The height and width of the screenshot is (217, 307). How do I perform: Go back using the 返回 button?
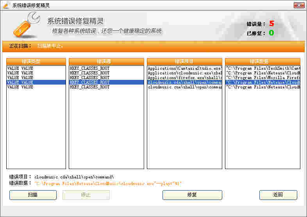(278, 195)
